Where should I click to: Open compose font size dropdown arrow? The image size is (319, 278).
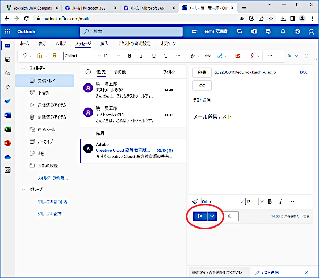pyautogui.click(x=262, y=201)
